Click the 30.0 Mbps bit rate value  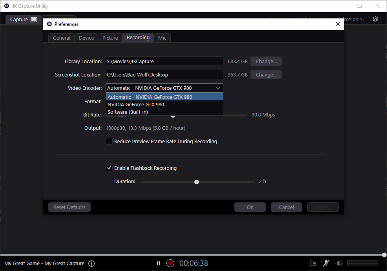pyautogui.click(x=263, y=115)
